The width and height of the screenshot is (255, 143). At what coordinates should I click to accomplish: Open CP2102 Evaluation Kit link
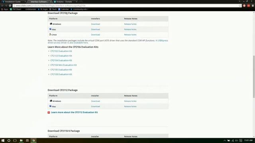pyautogui.click(x=61, y=51)
